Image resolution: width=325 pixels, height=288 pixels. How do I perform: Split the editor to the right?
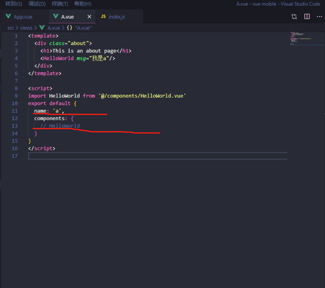[307, 17]
